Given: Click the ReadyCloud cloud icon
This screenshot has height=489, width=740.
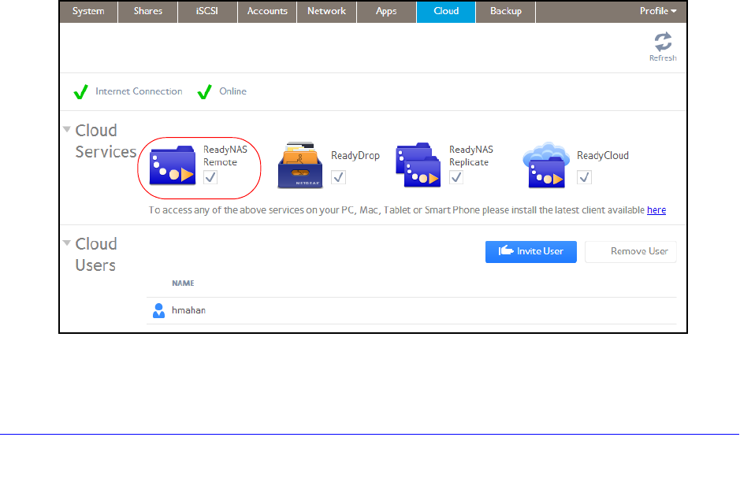Looking at the screenshot, I should coord(546,167).
